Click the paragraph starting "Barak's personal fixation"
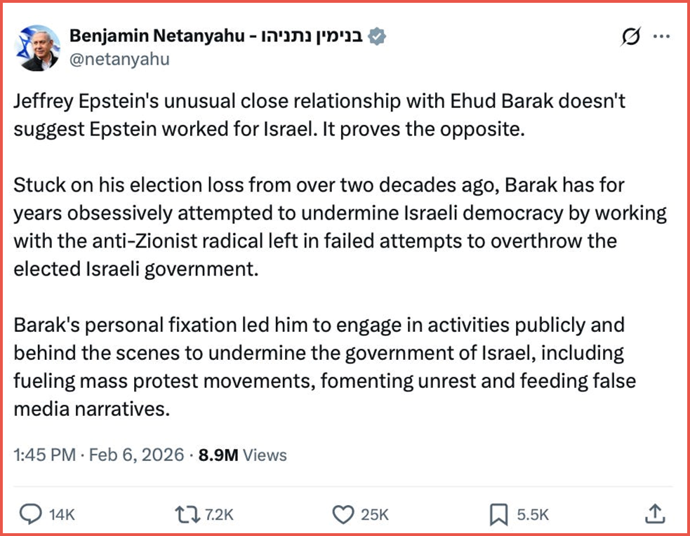Screen dimensions: 690x536 point(324,367)
